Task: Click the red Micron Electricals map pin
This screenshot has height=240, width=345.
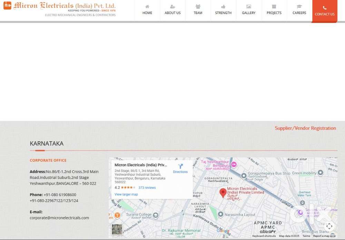Action: pos(223,193)
